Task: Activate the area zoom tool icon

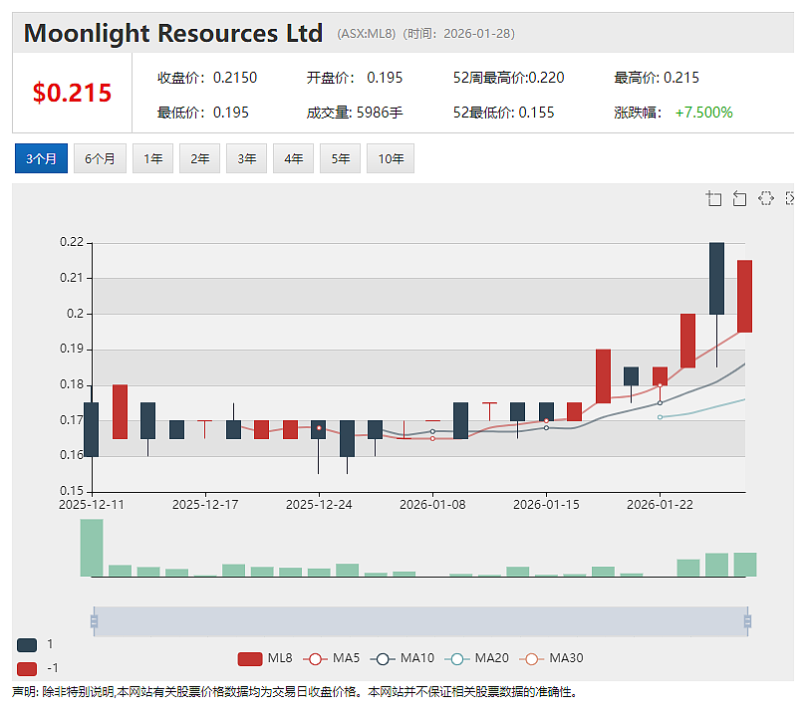Action: (713, 198)
